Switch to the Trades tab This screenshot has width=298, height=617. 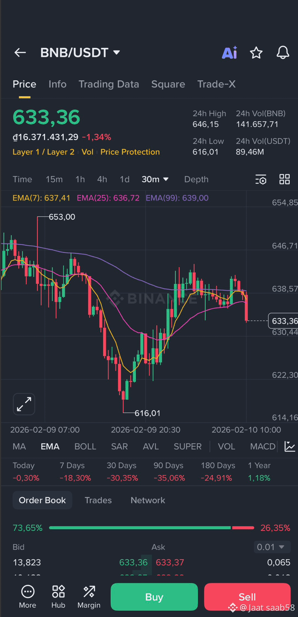click(x=98, y=500)
